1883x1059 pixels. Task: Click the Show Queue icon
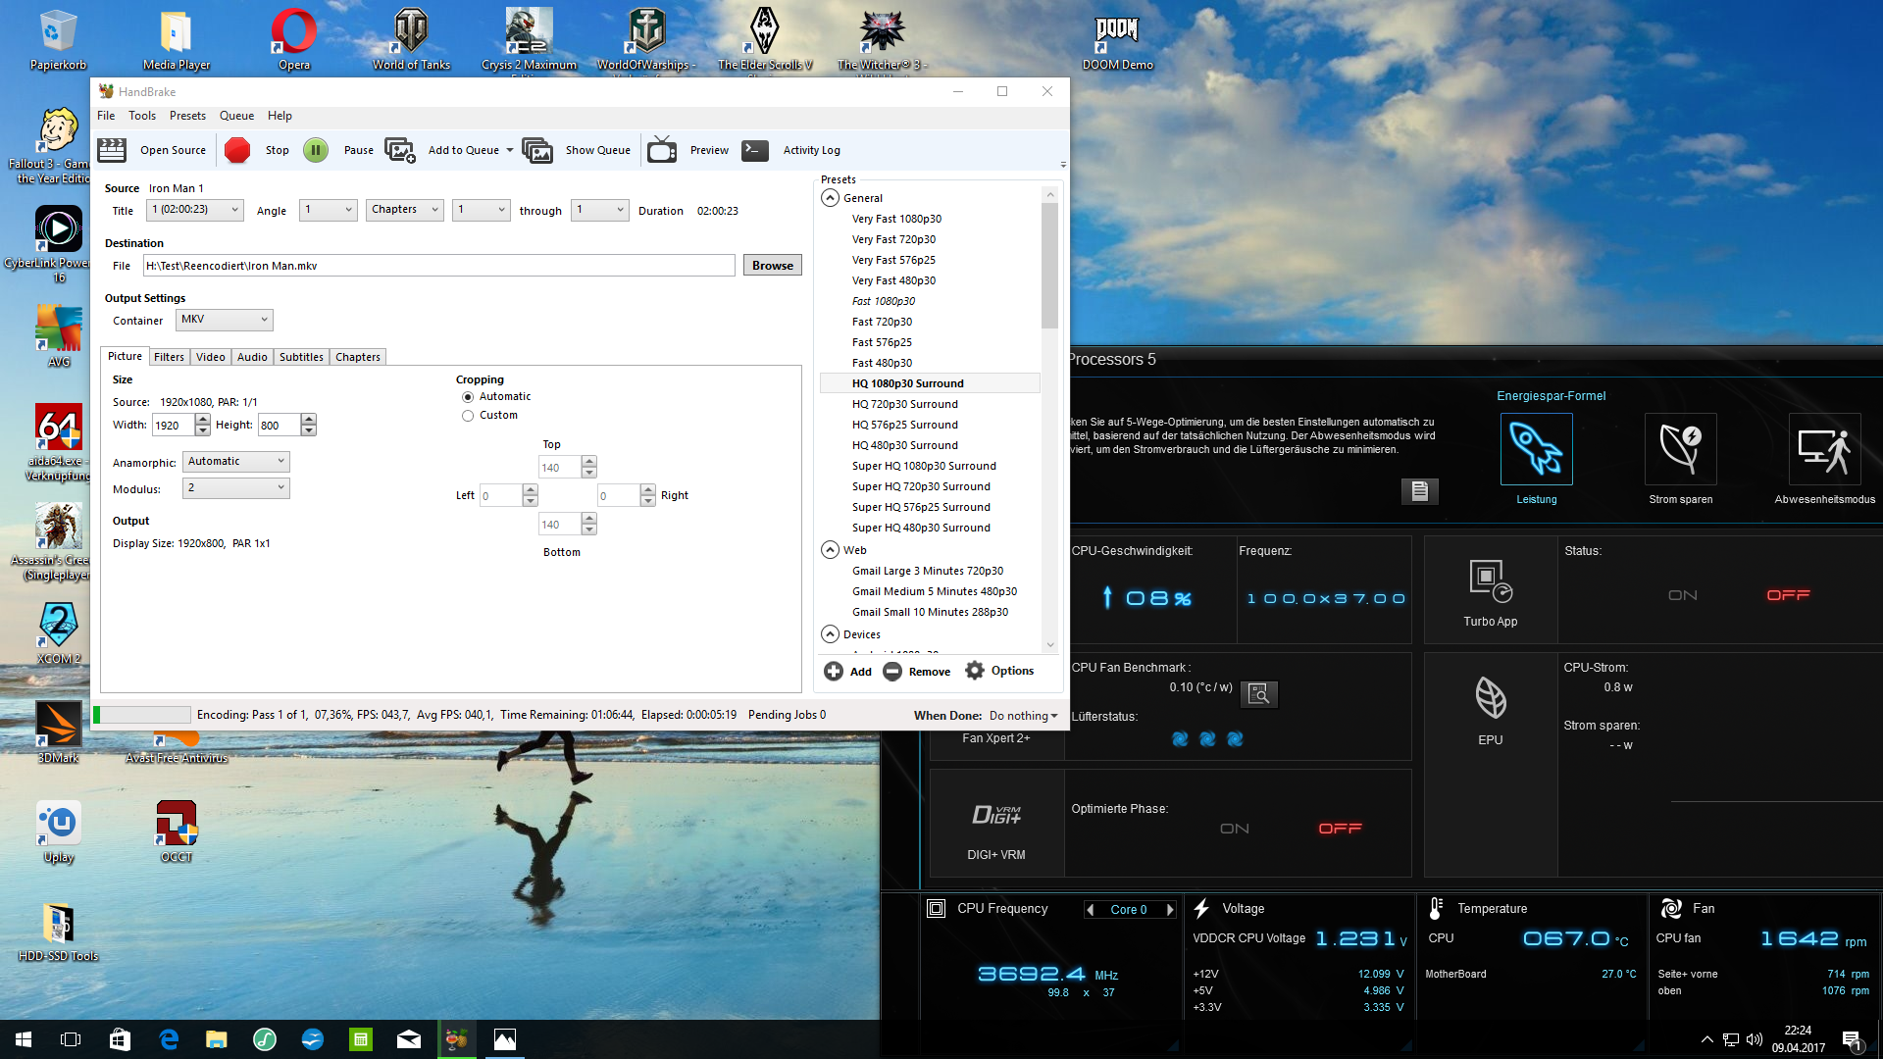pos(537,150)
